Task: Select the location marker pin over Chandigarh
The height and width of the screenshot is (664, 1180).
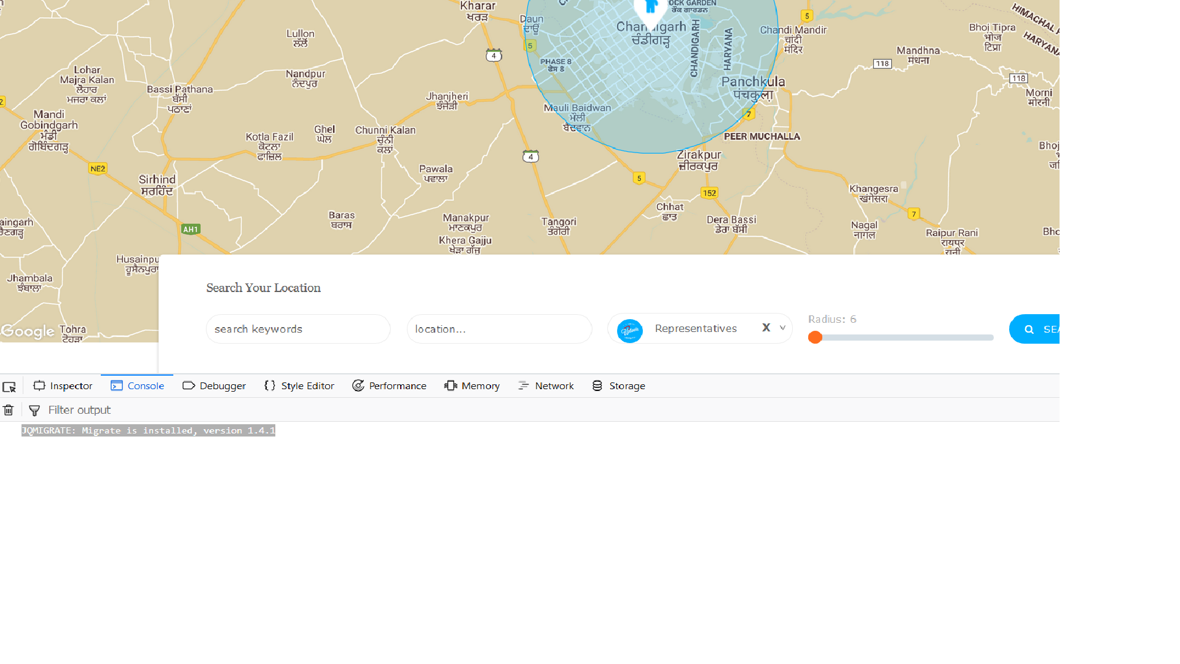Action: 650,7
